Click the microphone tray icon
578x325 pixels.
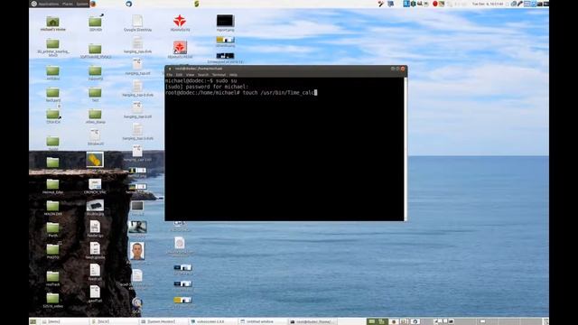[520, 4]
